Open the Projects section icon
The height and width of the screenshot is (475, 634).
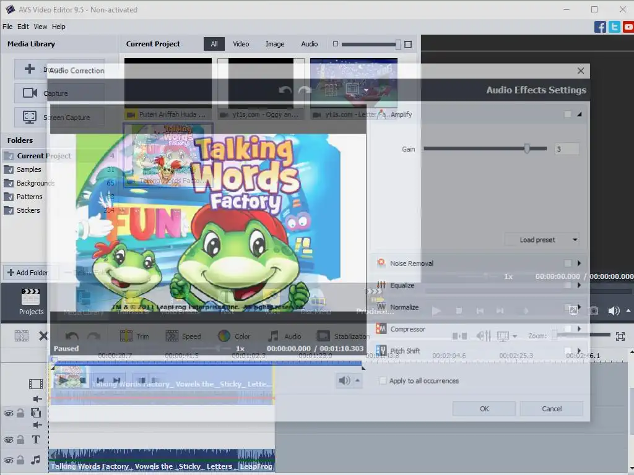(x=31, y=301)
